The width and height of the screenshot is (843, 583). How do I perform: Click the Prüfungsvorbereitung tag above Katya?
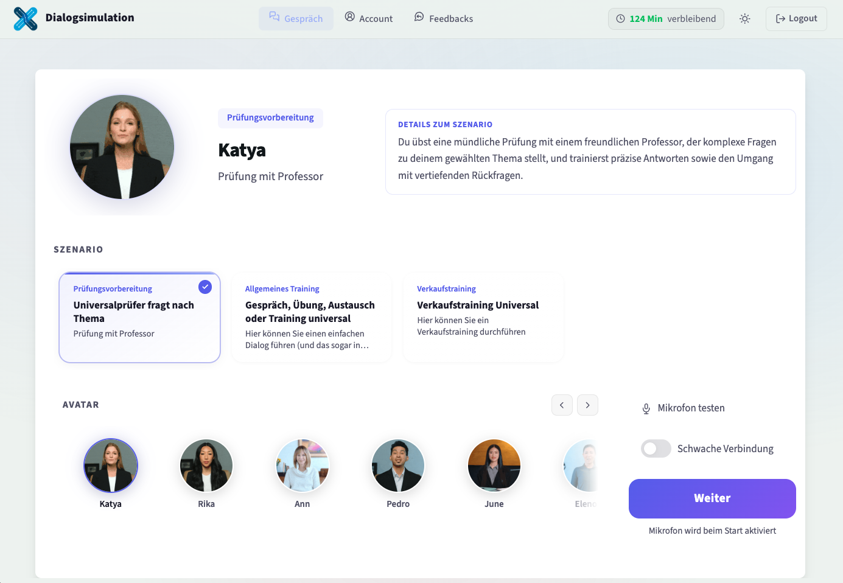270,118
